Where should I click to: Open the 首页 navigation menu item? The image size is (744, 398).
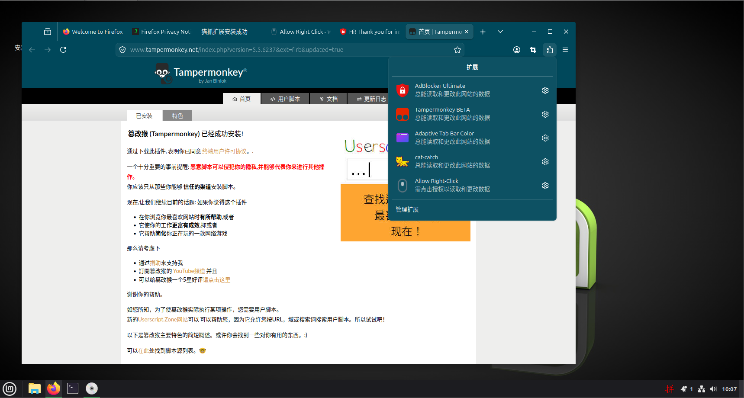(x=242, y=99)
